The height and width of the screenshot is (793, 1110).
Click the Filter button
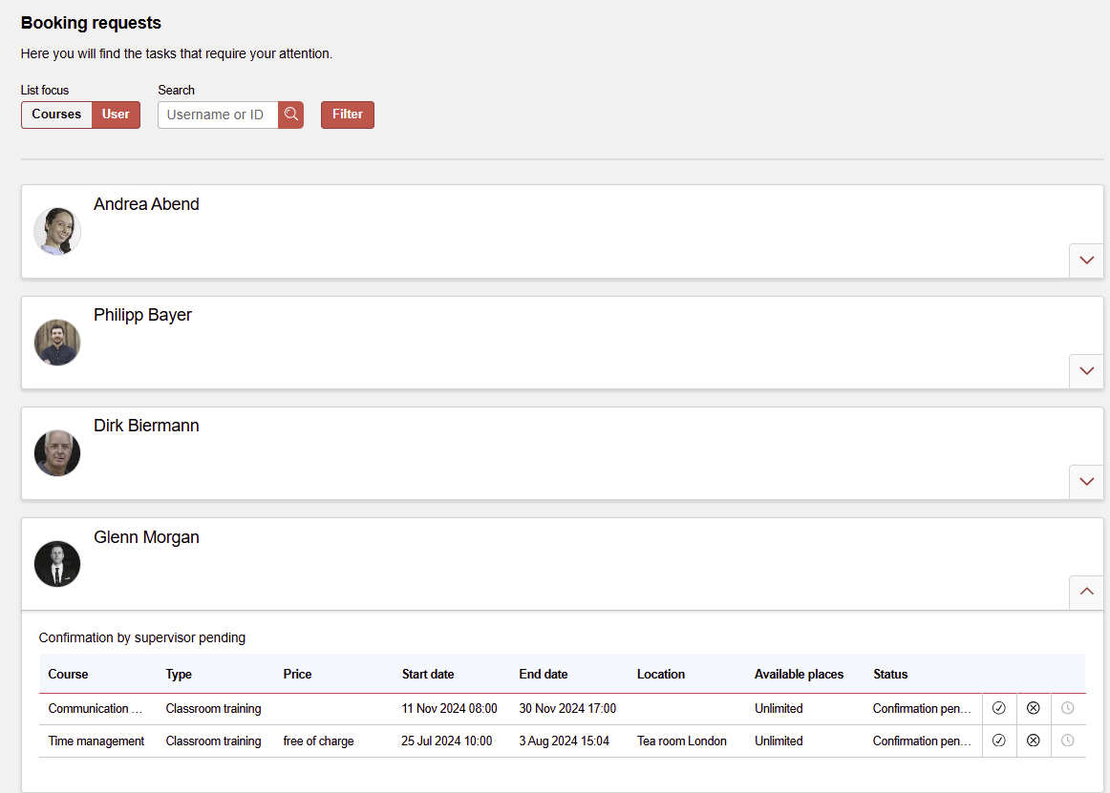point(348,115)
